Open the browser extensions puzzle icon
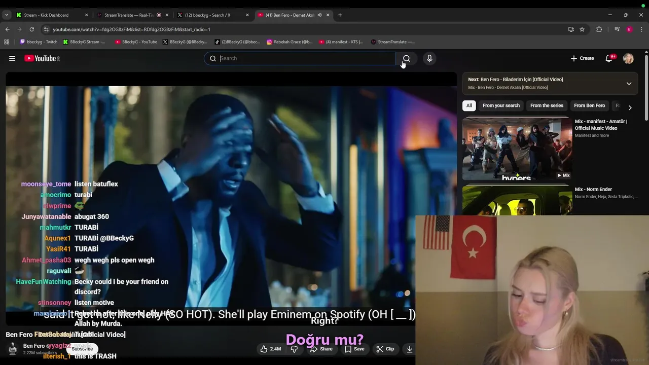 599,29
